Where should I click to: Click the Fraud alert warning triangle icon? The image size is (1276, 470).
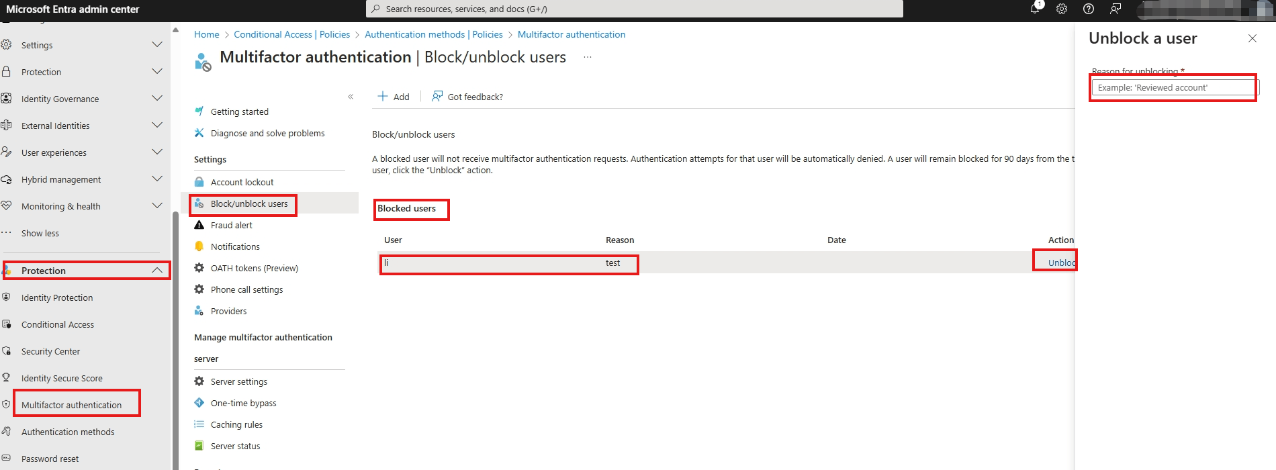point(199,225)
